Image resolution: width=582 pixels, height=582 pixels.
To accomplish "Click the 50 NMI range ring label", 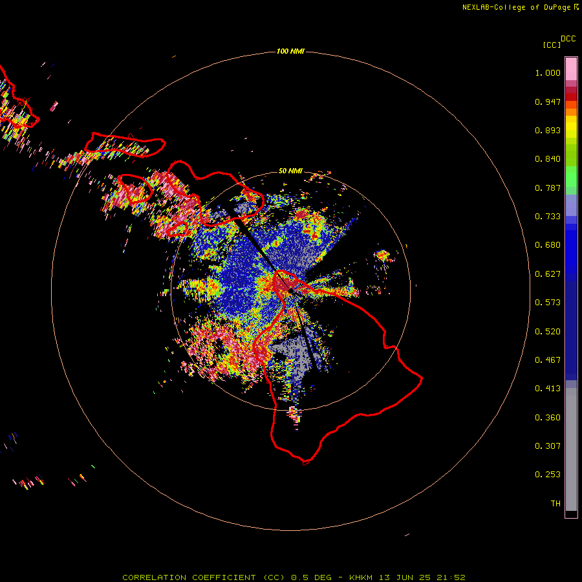I will pyautogui.click(x=290, y=171).
